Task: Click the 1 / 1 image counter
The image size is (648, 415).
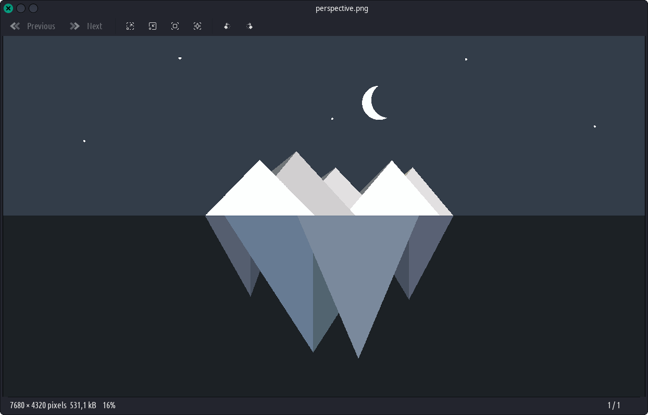Action: click(614, 405)
